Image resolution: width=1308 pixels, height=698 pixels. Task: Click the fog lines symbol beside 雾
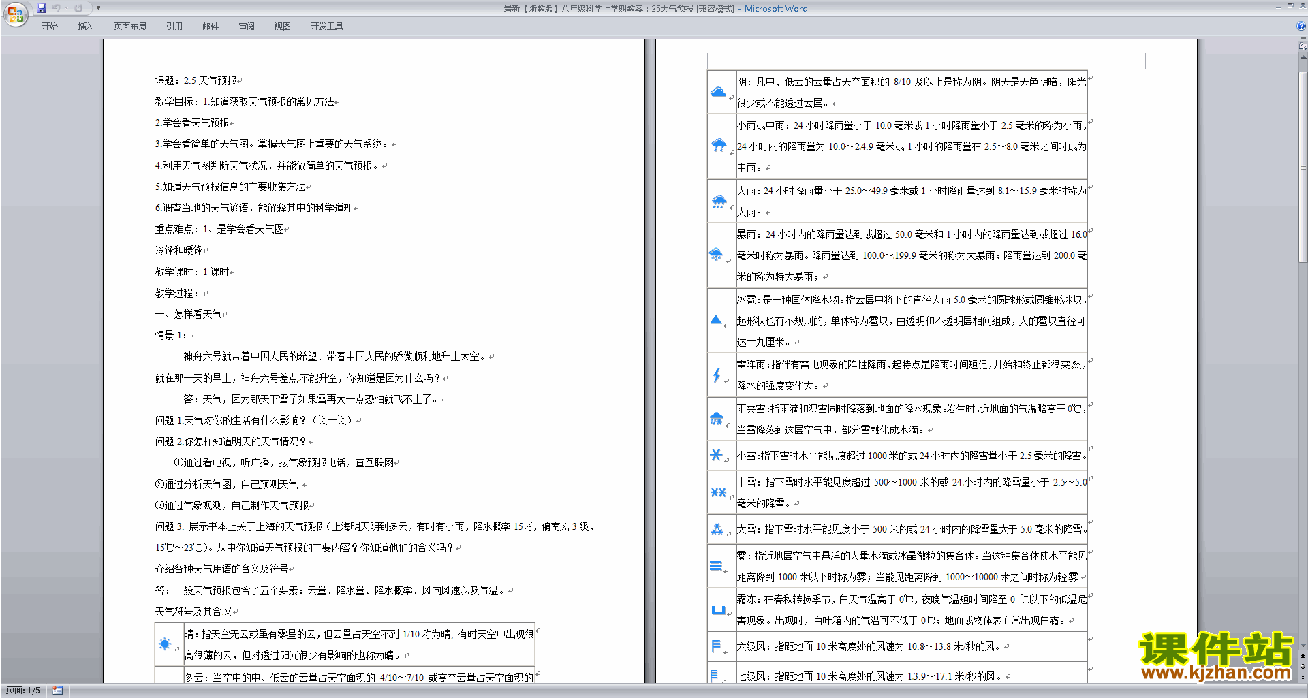716,566
